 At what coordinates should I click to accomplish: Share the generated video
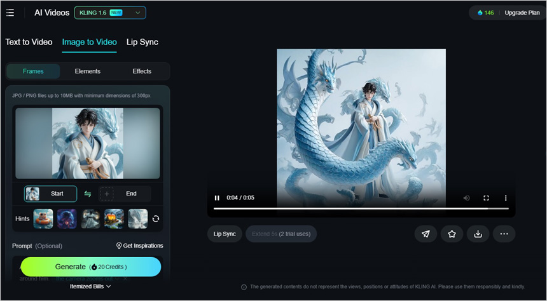pyautogui.click(x=426, y=234)
